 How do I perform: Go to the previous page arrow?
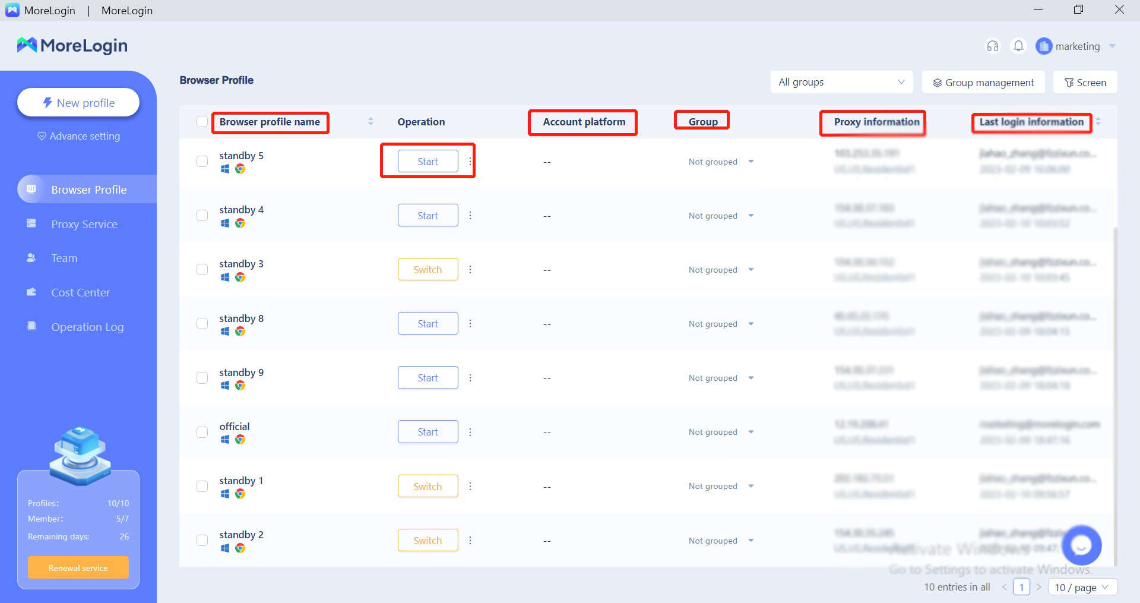[x=1005, y=587]
